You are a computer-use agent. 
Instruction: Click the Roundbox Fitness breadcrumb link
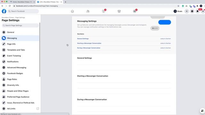click(8, 18)
